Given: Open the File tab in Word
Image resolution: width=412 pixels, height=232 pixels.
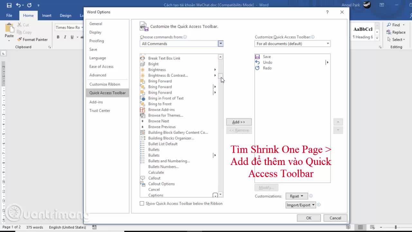Looking at the screenshot, I should pyautogui.click(x=9, y=15).
